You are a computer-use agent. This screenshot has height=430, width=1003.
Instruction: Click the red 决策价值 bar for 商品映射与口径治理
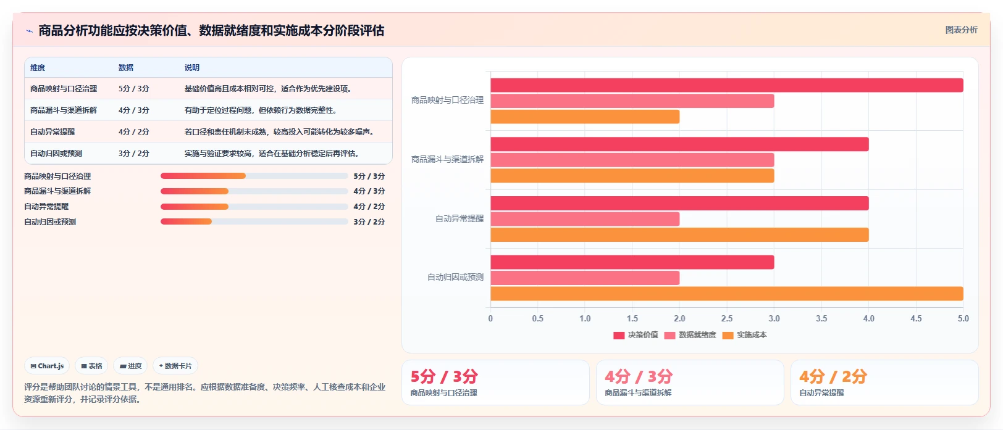[727, 85]
